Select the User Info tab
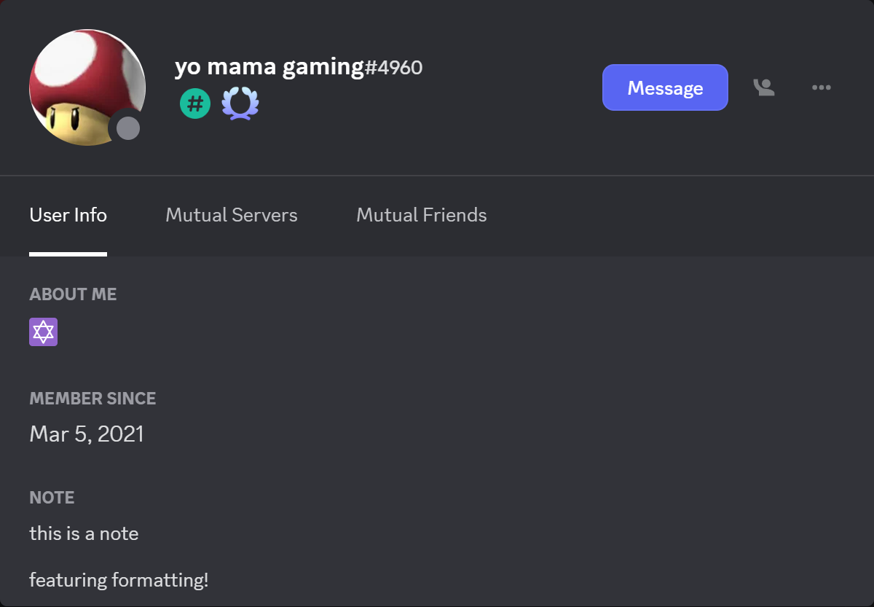Viewport: 874px width, 607px height. (68, 215)
